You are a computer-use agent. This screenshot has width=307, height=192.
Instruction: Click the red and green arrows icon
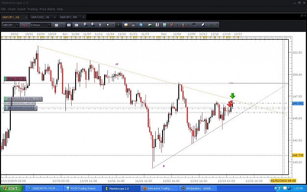pos(183,25)
